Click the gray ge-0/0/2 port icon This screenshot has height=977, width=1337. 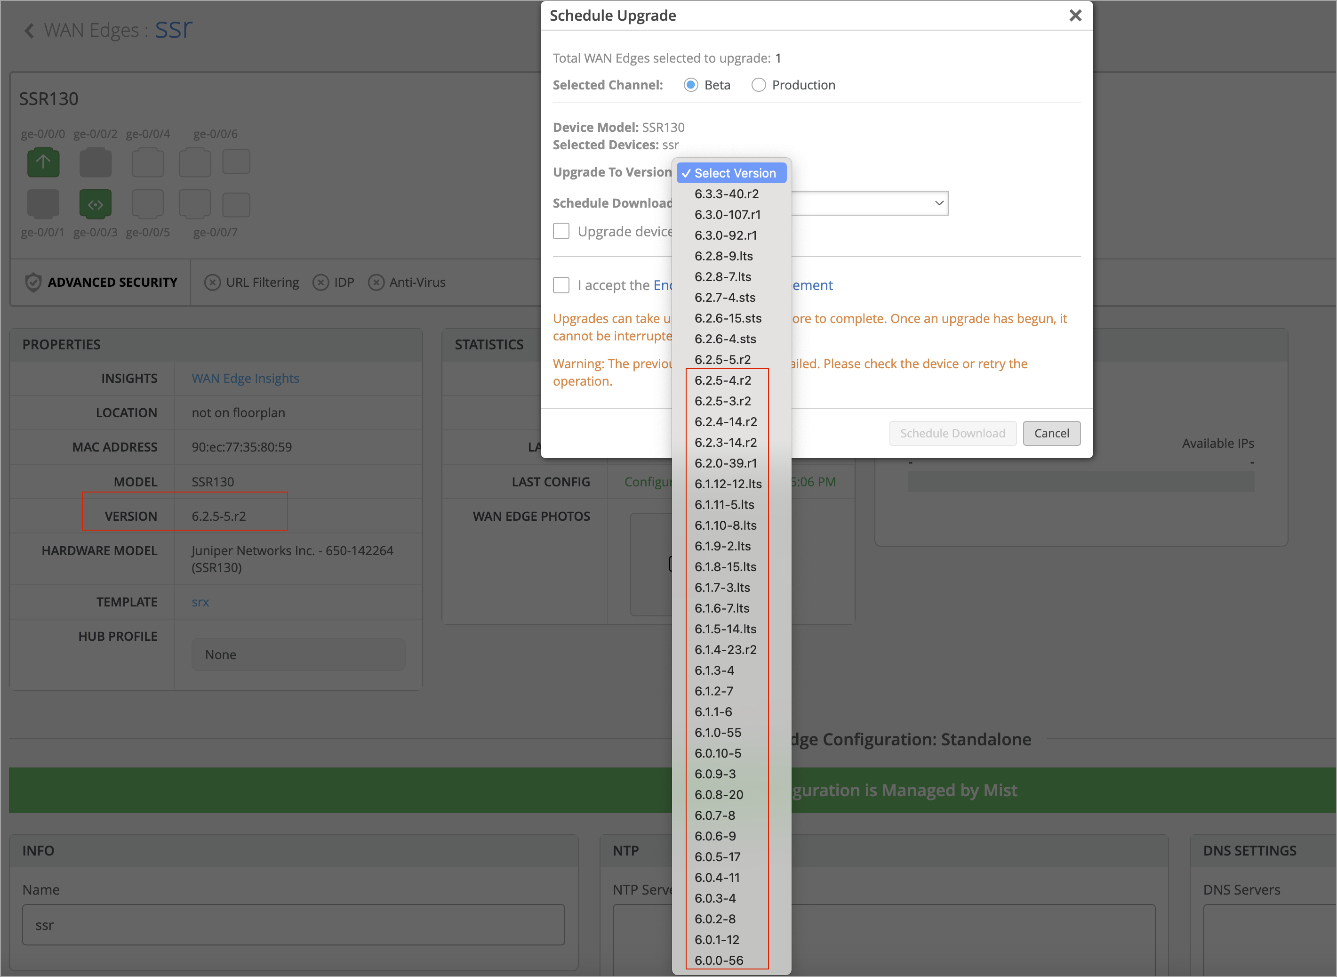click(95, 162)
